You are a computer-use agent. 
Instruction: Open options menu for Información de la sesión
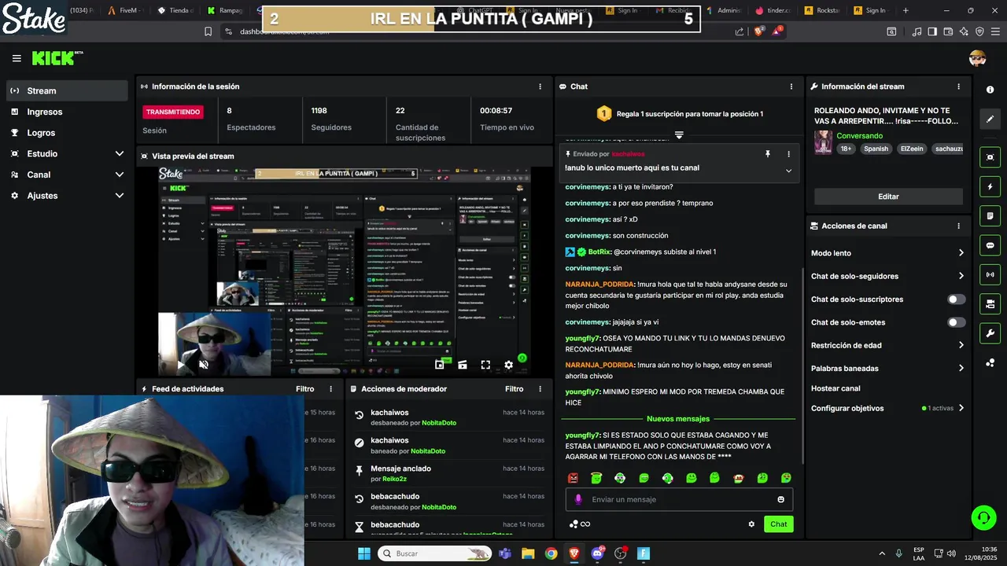point(540,86)
